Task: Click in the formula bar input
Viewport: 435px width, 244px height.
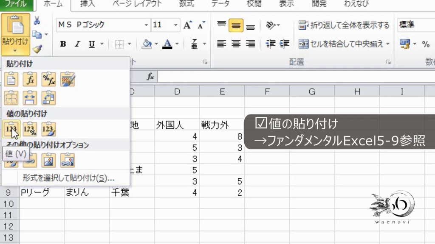Action: [296, 76]
